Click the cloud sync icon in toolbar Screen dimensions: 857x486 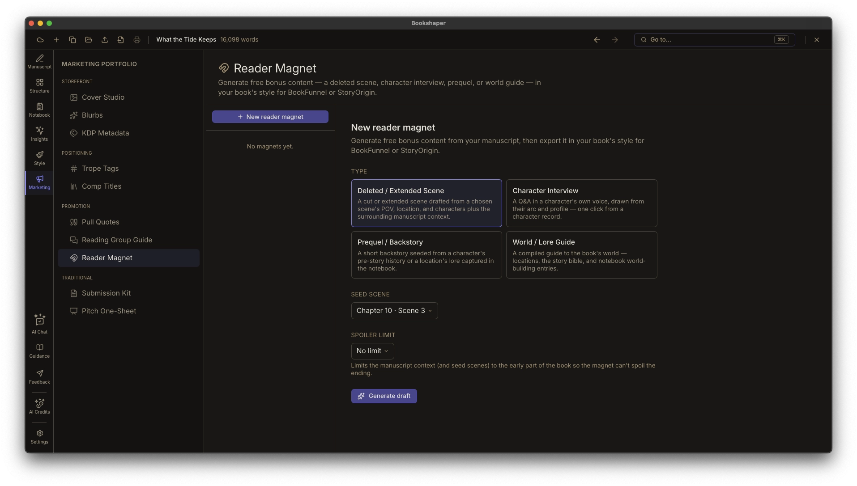[40, 40]
